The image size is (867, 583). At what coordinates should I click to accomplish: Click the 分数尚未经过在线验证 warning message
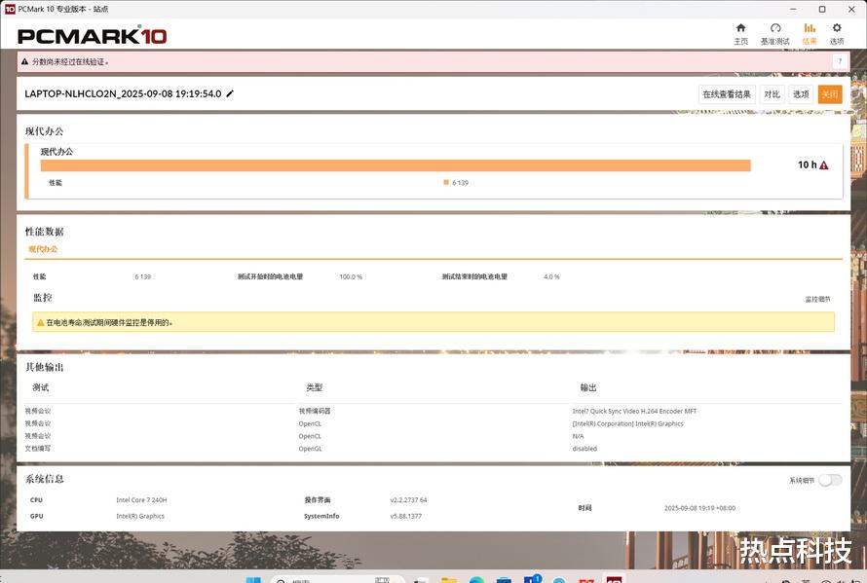tap(70, 62)
